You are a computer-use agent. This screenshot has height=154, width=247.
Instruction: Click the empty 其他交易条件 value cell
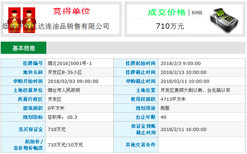pyautogui.click(x=202, y=145)
